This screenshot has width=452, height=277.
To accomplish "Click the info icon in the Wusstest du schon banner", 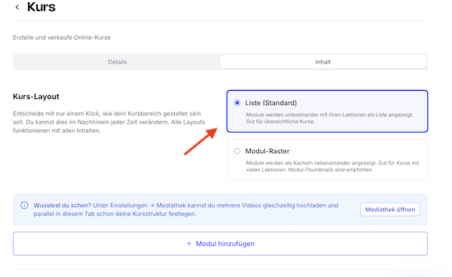I will click(x=24, y=205).
